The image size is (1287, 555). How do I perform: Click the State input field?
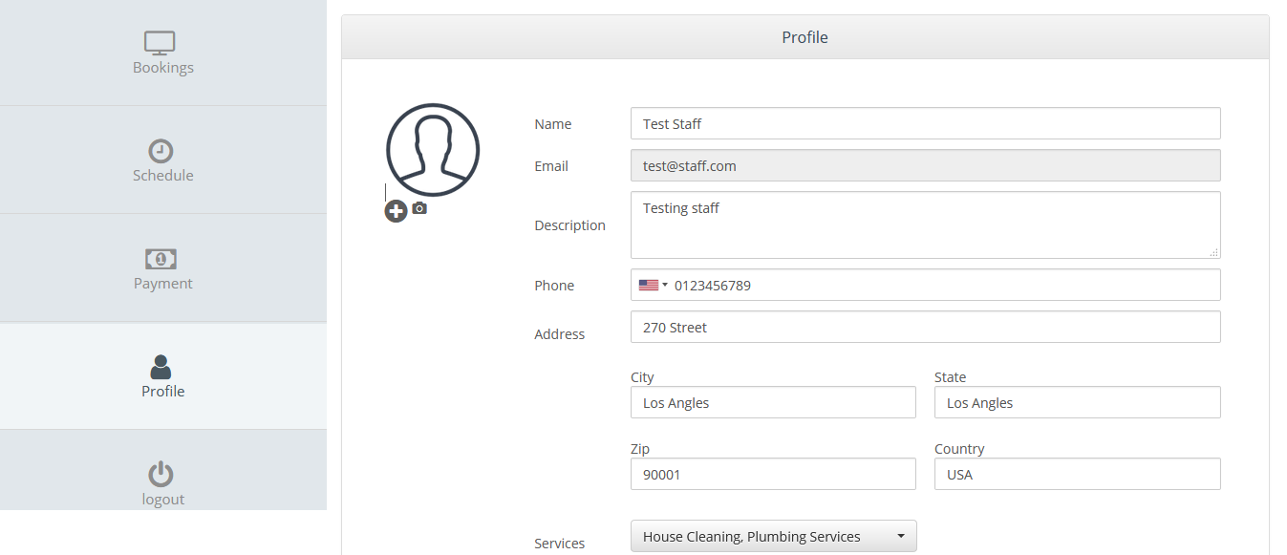click(1078, 402)
